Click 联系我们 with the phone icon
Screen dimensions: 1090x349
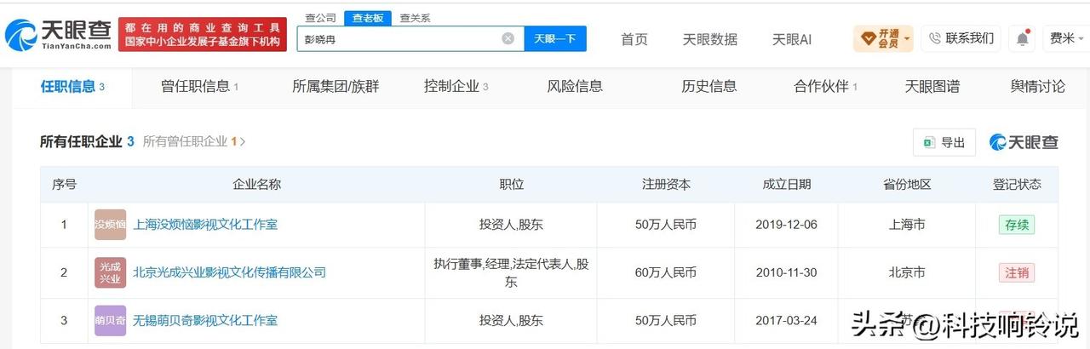(961, 38)
